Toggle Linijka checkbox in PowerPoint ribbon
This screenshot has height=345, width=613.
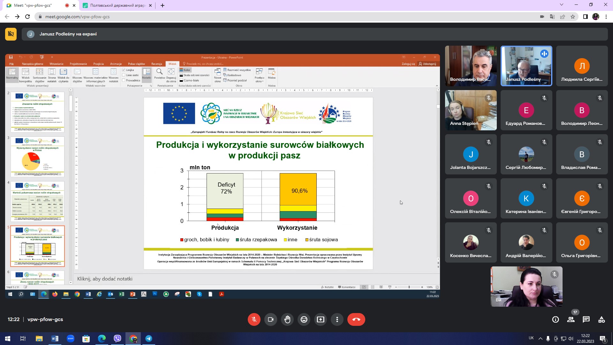[124, 70]
